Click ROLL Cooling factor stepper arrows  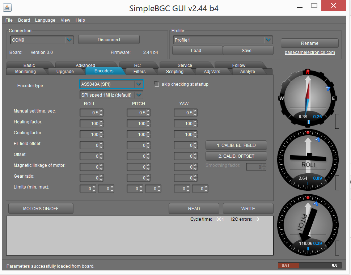click(x=101, y=134)
